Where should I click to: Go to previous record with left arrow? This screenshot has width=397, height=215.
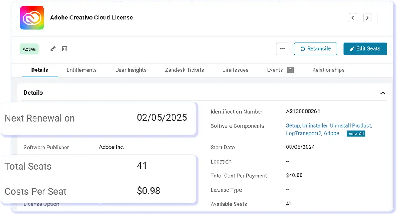pyautogui.click(x=353, y=18)
